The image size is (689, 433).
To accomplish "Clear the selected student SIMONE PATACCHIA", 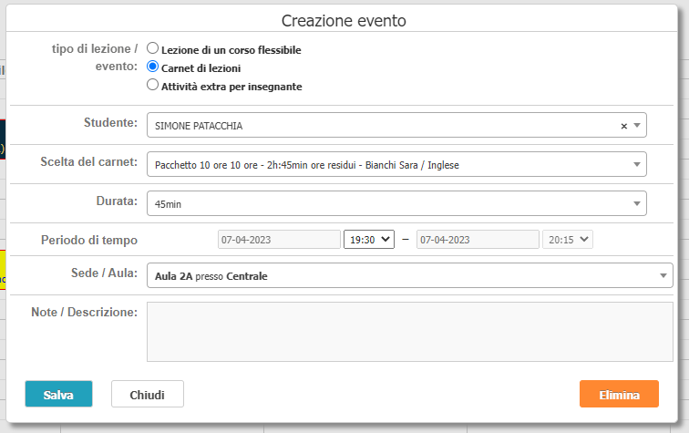I will 623,126.
